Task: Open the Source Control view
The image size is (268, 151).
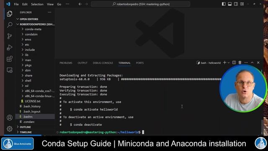Action: click(x=10, y=36)
